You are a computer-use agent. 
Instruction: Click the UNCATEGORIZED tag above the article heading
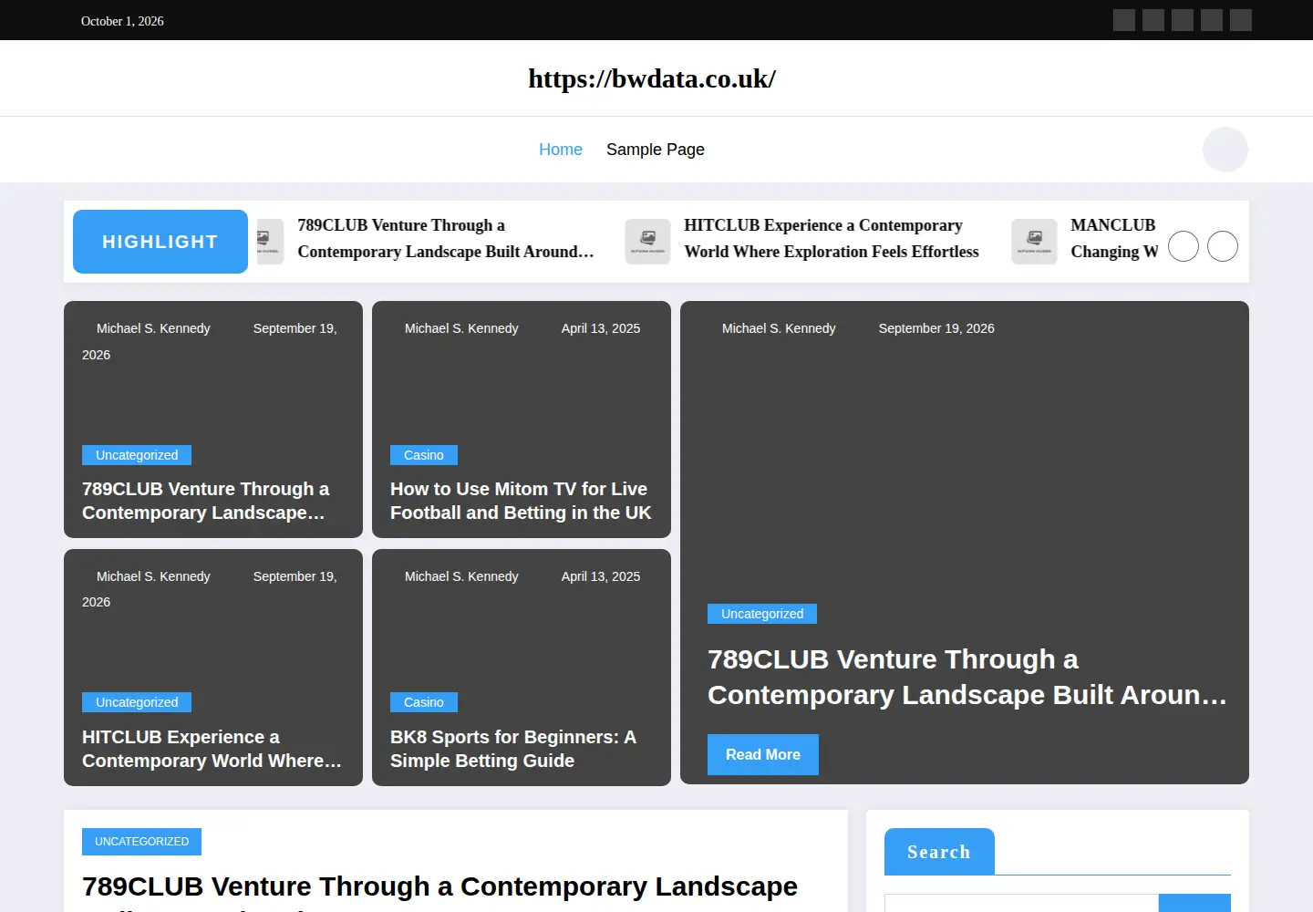(x=141, y=842)
